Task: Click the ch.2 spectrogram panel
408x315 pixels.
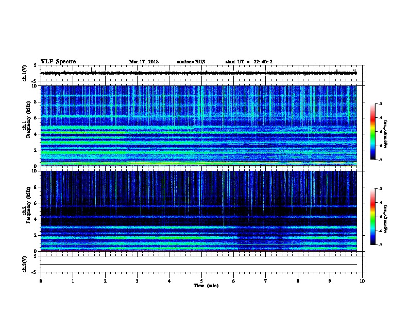Action: [199, 211]
